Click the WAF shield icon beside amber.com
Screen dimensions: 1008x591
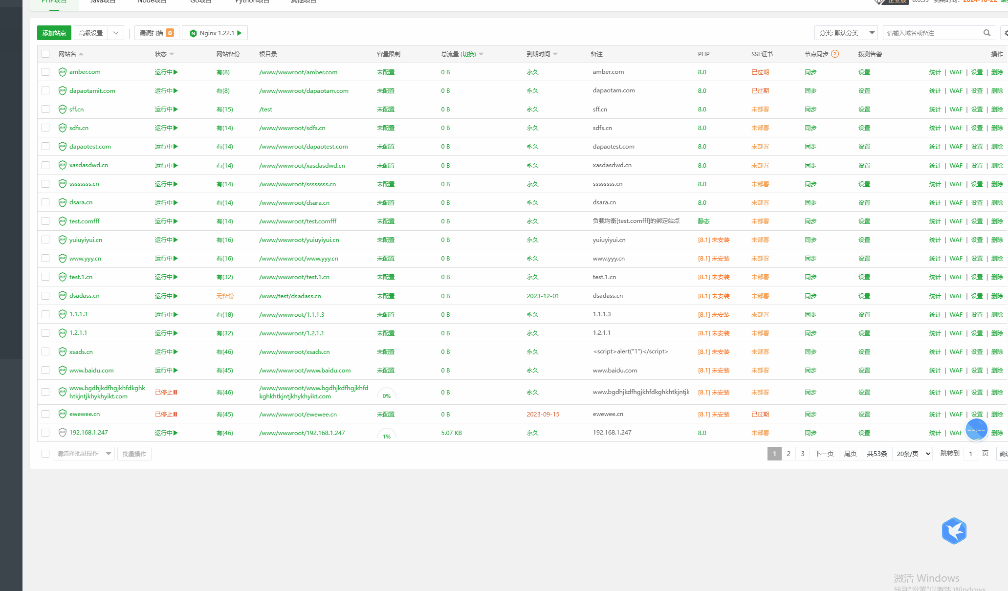tap(62, 72)
